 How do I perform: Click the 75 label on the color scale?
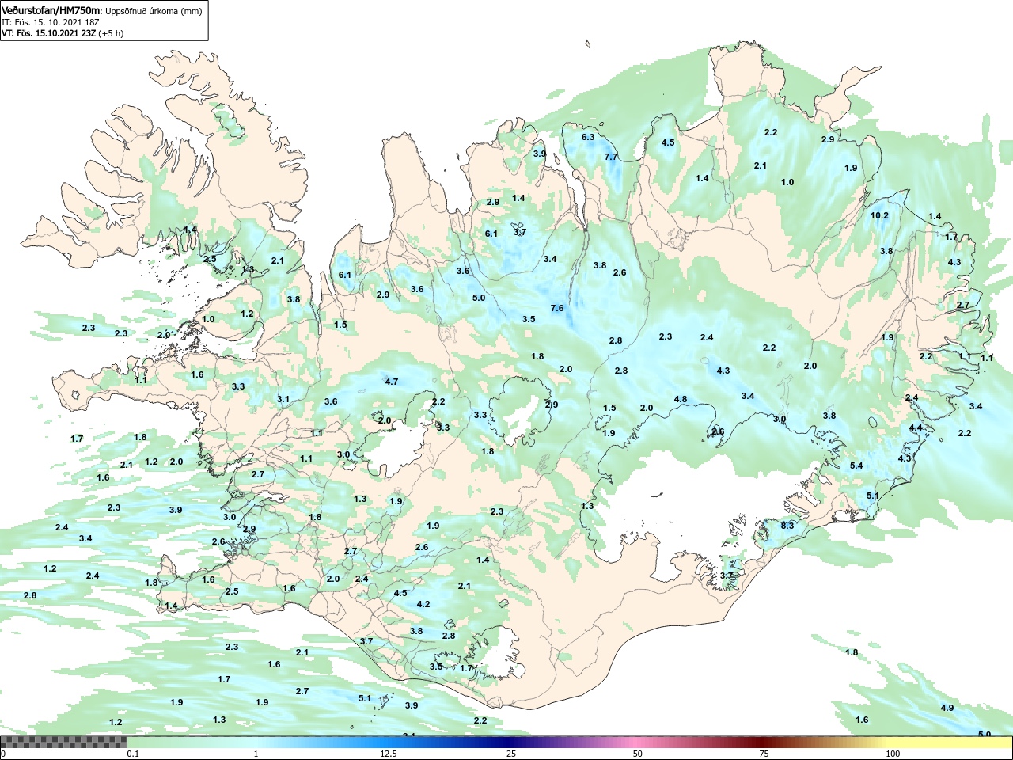click(764, 754)
